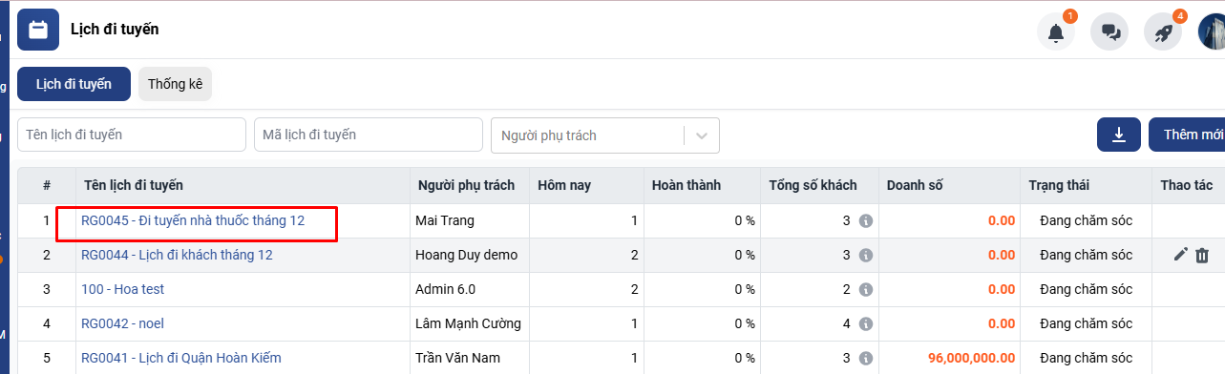Focus the Mã lịch đi tuyến field
1225x374 pixels.
tap(369, 135)
